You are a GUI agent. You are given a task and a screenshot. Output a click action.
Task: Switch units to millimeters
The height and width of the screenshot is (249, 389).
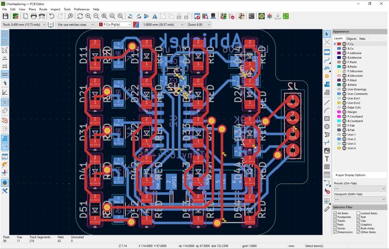tap(5, 74)
